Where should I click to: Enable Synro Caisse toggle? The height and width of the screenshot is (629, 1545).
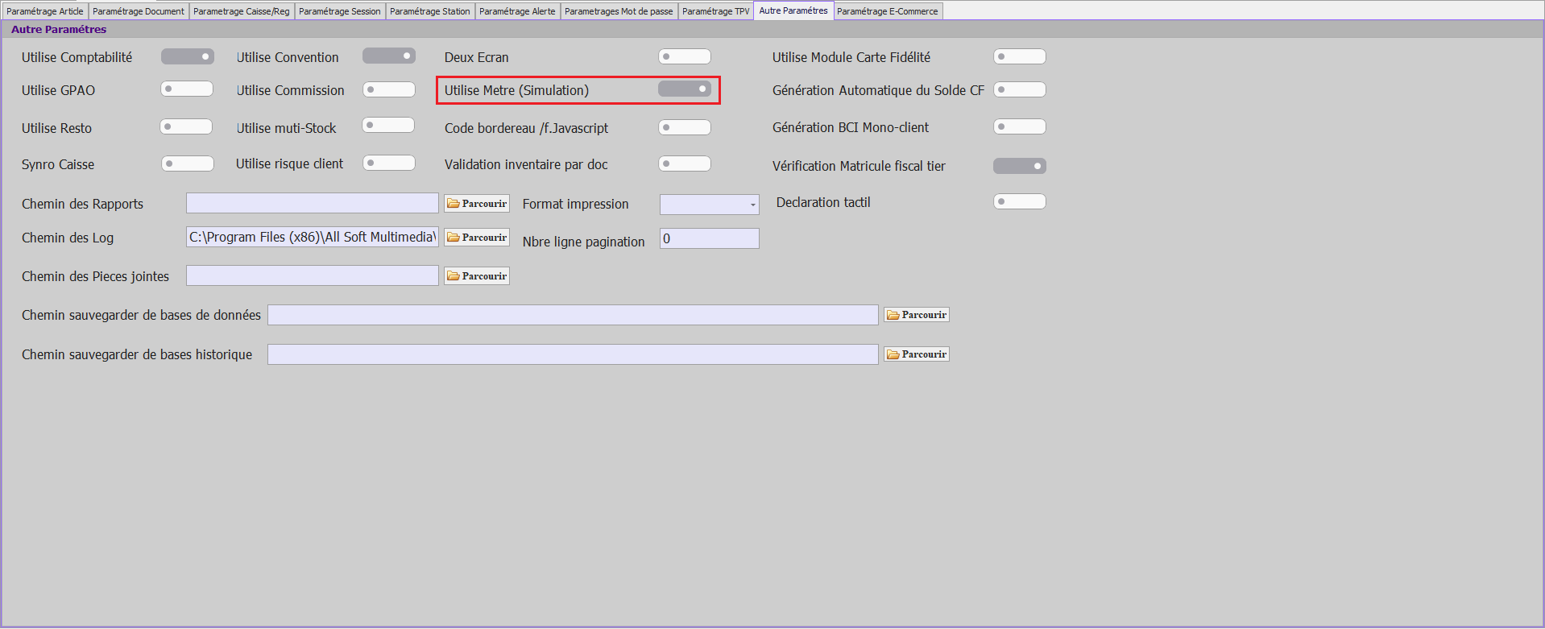(x=188, y=163)
